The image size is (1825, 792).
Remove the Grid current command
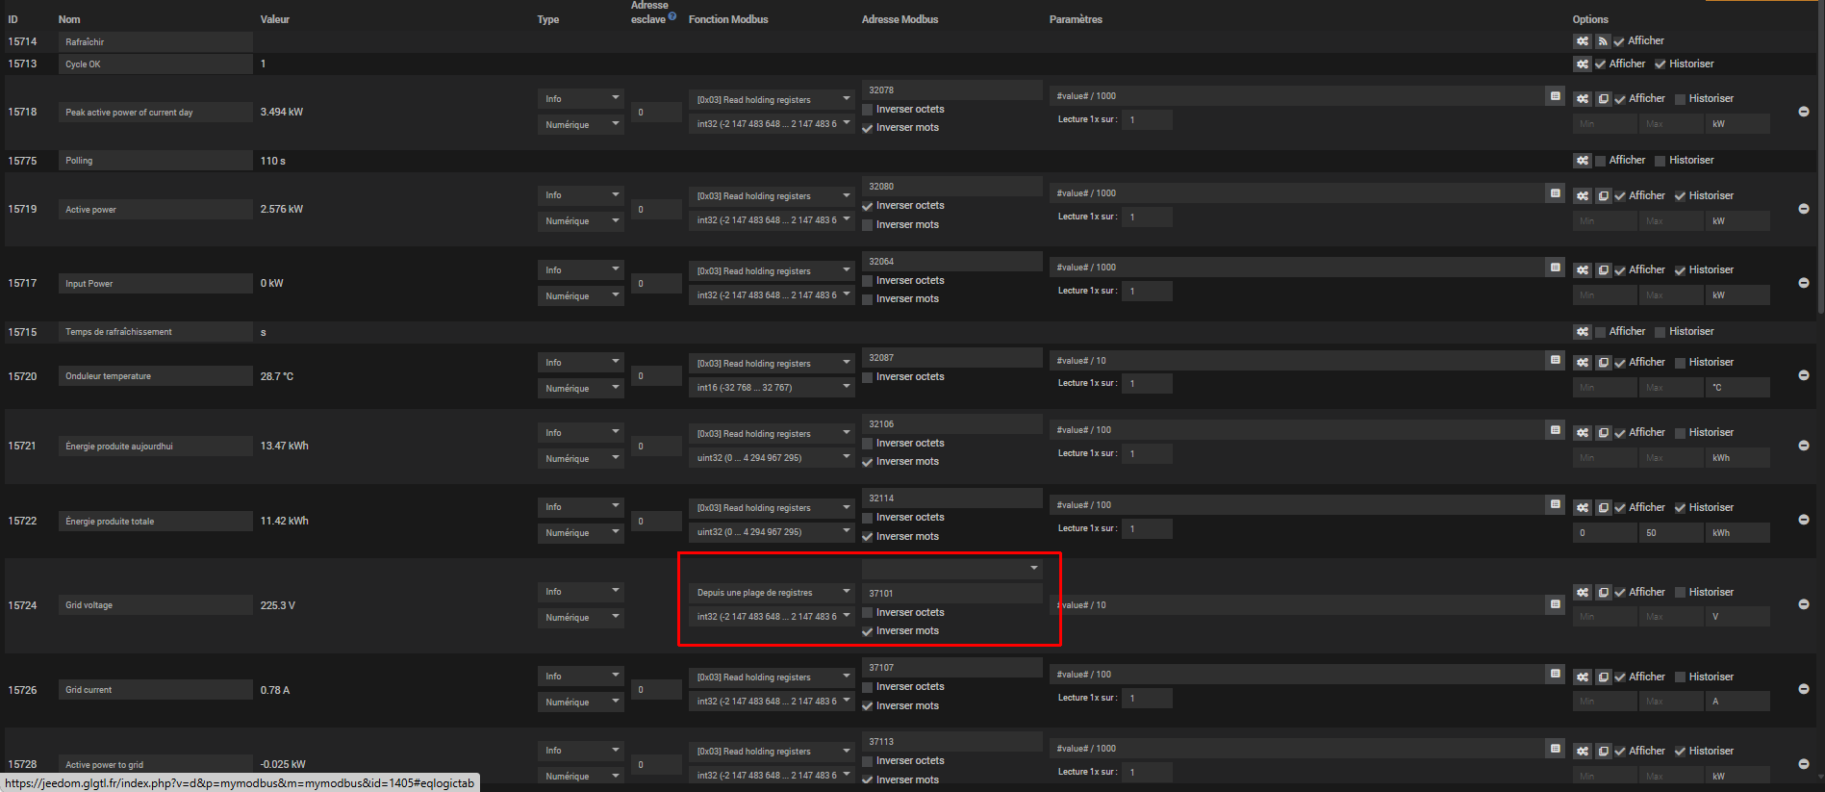coord(1804,689)
